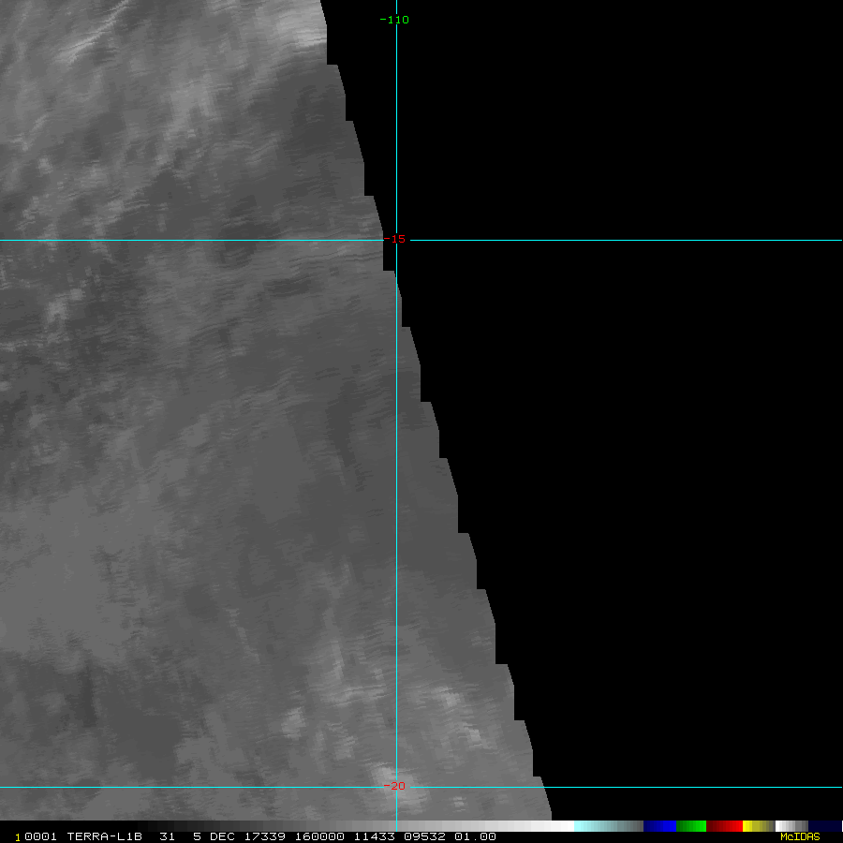Select the cyan segment of the color bar
843x843 pixels.
pos(595,826)
